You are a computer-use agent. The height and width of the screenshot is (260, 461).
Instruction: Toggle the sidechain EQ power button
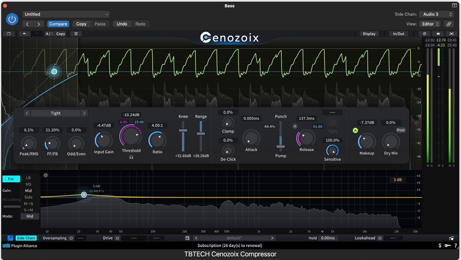point(46,175)
